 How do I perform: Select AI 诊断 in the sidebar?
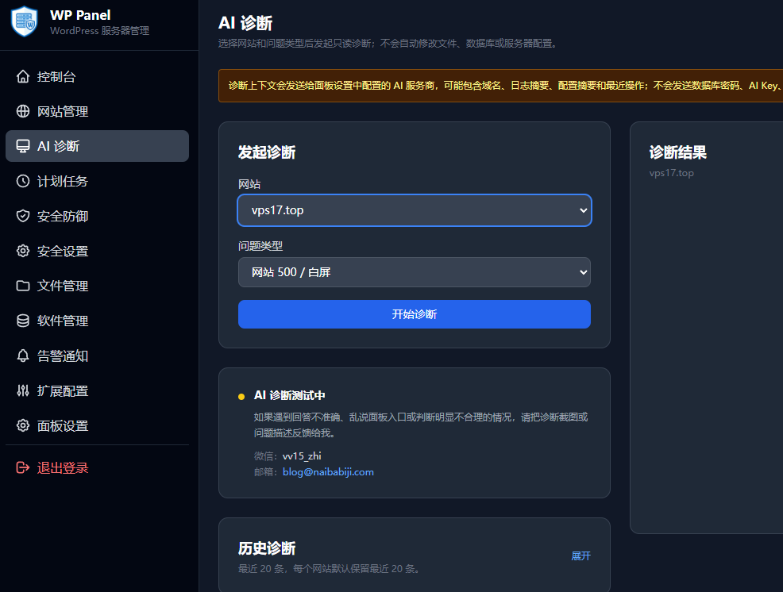pos(98,146)
